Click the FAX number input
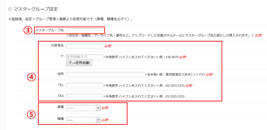 (x=85, y=96)
